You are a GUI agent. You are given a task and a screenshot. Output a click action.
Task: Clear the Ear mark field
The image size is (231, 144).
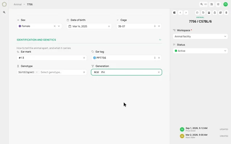tap(84, 58)
